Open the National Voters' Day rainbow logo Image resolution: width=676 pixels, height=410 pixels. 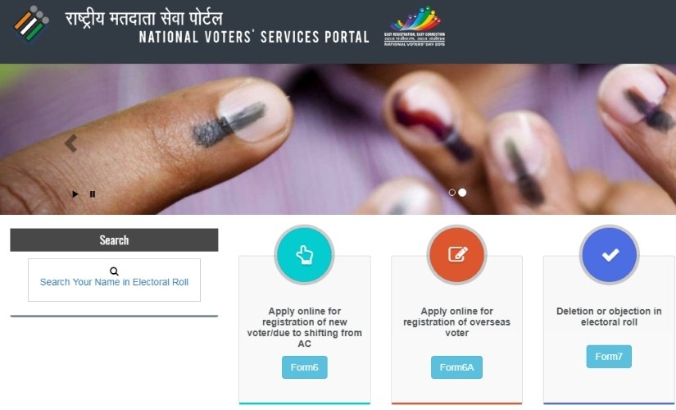click(x=415, y=26)
